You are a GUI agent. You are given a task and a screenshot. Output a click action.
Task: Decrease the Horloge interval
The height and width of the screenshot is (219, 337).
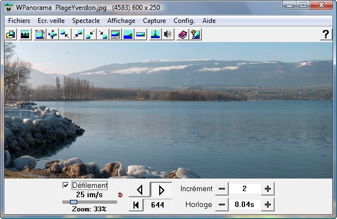(x=222, y=205)
